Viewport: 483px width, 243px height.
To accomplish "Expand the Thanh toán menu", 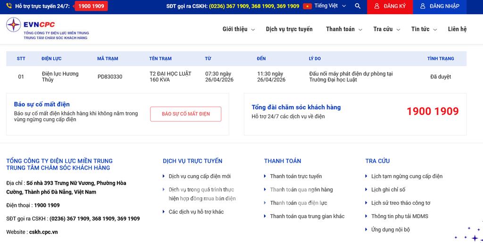I will tap(344, 29).
